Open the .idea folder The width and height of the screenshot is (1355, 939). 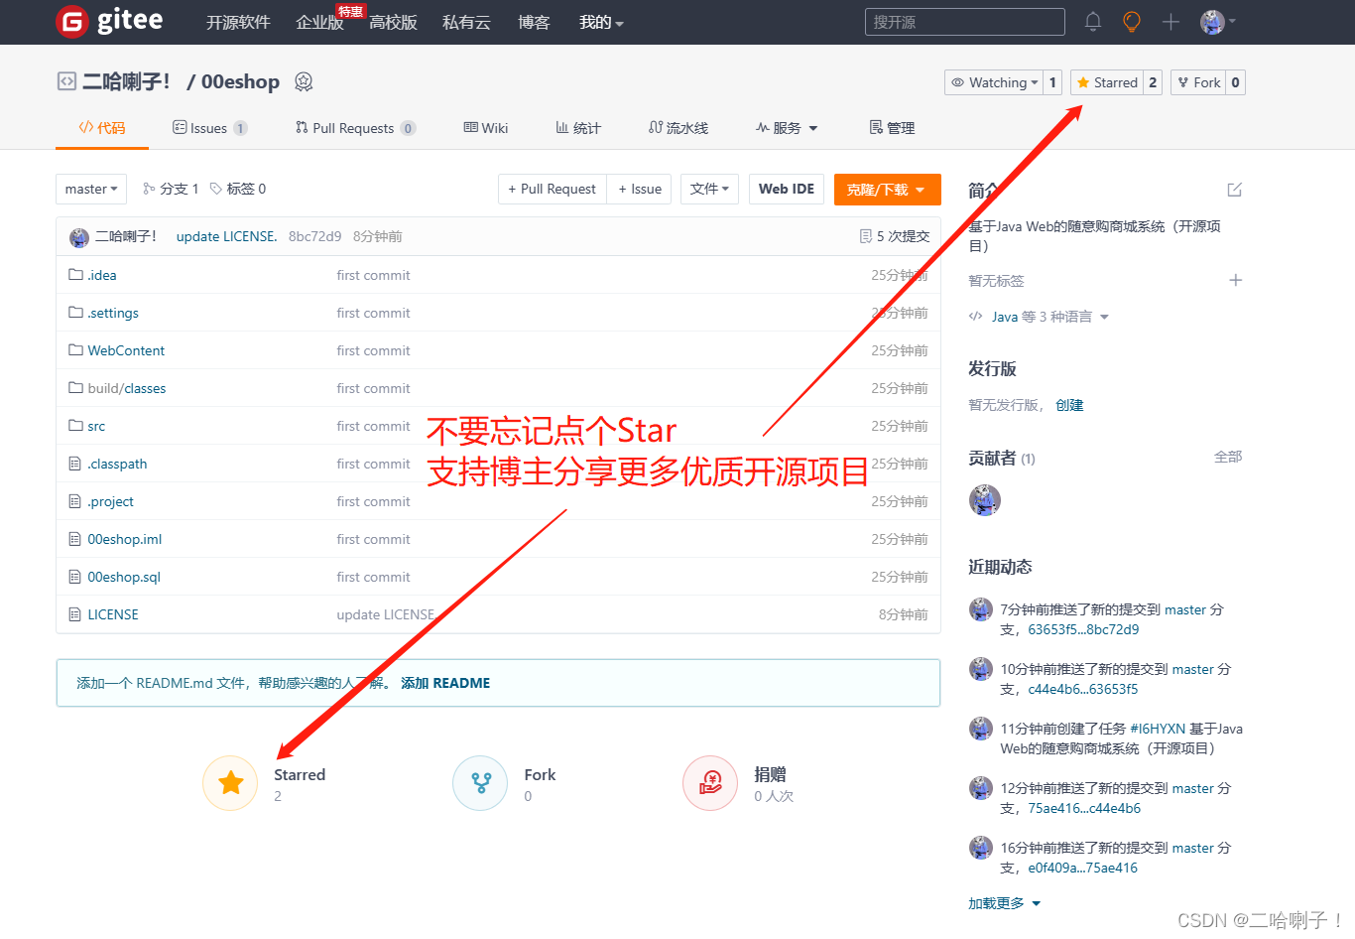click(x=102, y=275)
